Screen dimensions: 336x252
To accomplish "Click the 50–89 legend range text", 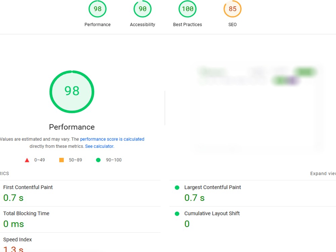I will point(75,160).
